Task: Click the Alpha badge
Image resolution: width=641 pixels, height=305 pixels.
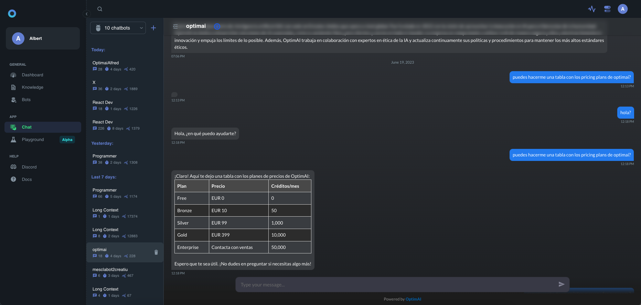Action: 67,140
